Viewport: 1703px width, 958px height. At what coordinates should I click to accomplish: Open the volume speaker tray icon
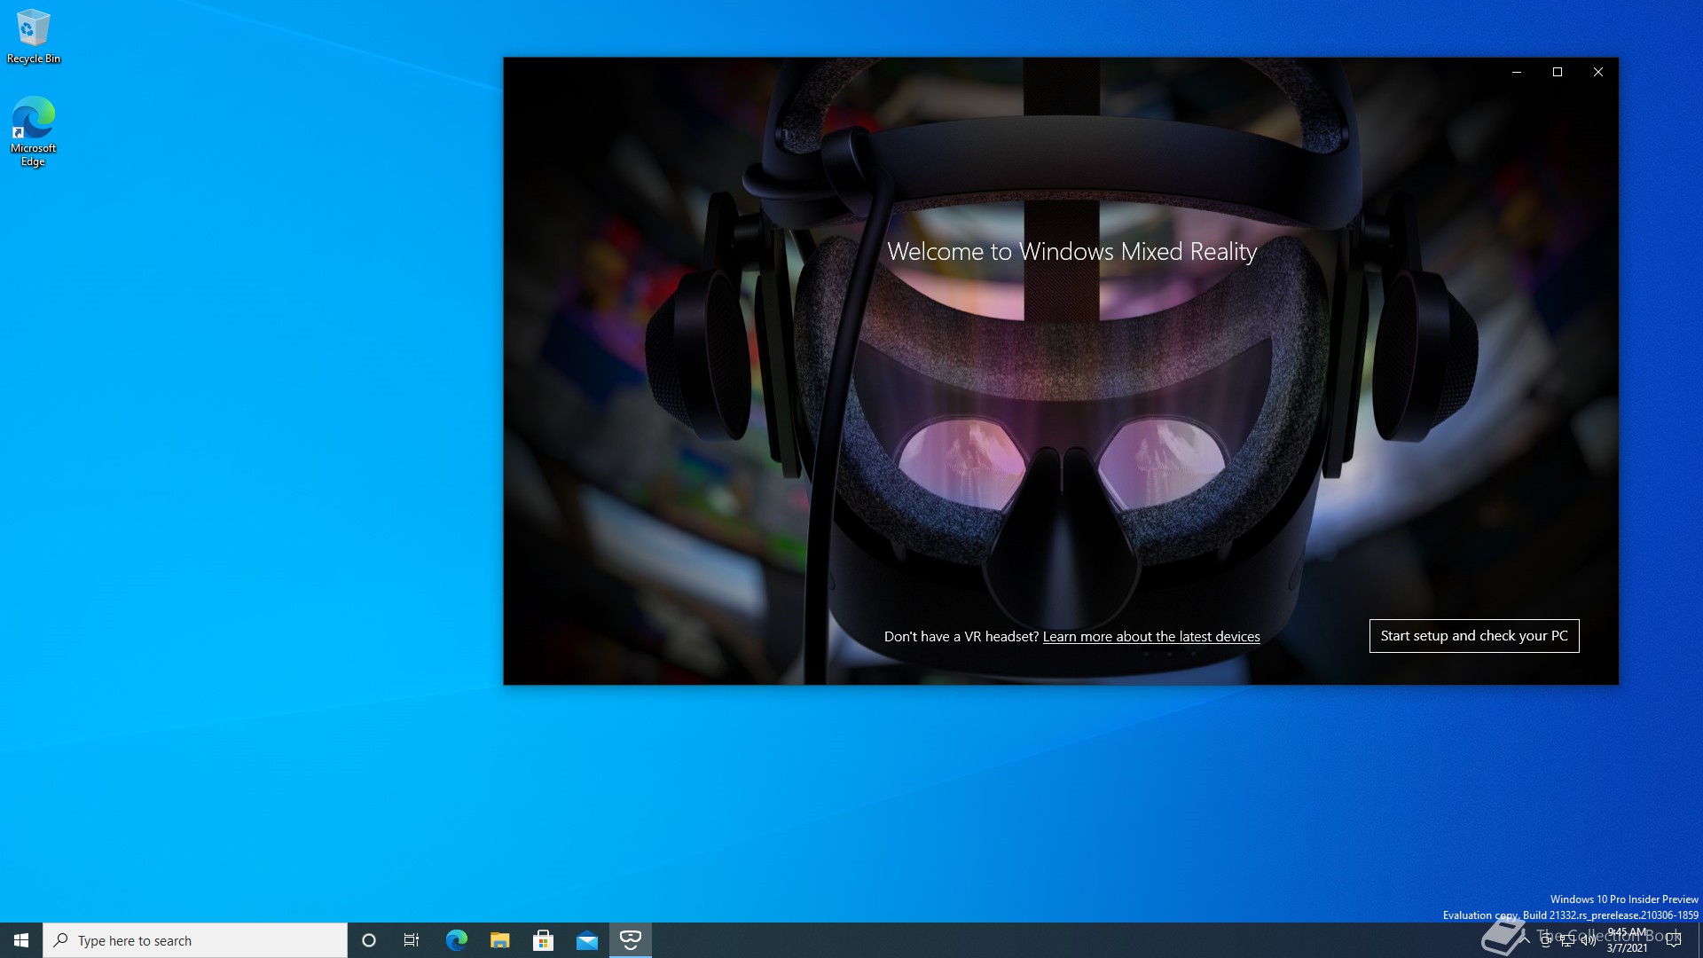(x=1589, y=940)
